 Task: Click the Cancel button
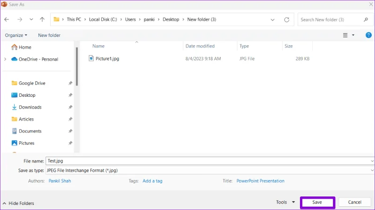355,202
